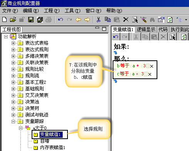Go forward with the yellow right arrow
The width and height of the screenshot is (189, 151).
tap(87, 20)
